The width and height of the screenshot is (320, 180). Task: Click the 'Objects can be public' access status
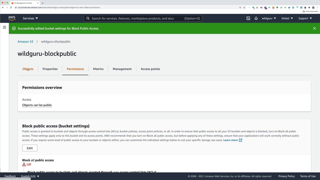[x=37, y=105]
